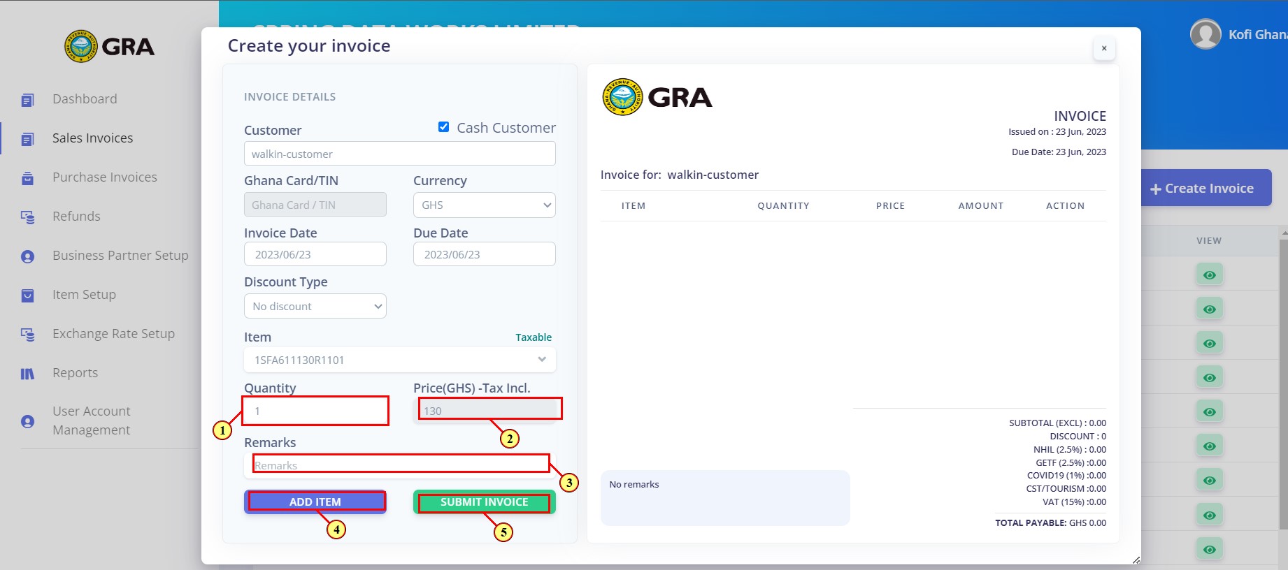Click the Exchange Rate Setup icon

click(27, 335)
